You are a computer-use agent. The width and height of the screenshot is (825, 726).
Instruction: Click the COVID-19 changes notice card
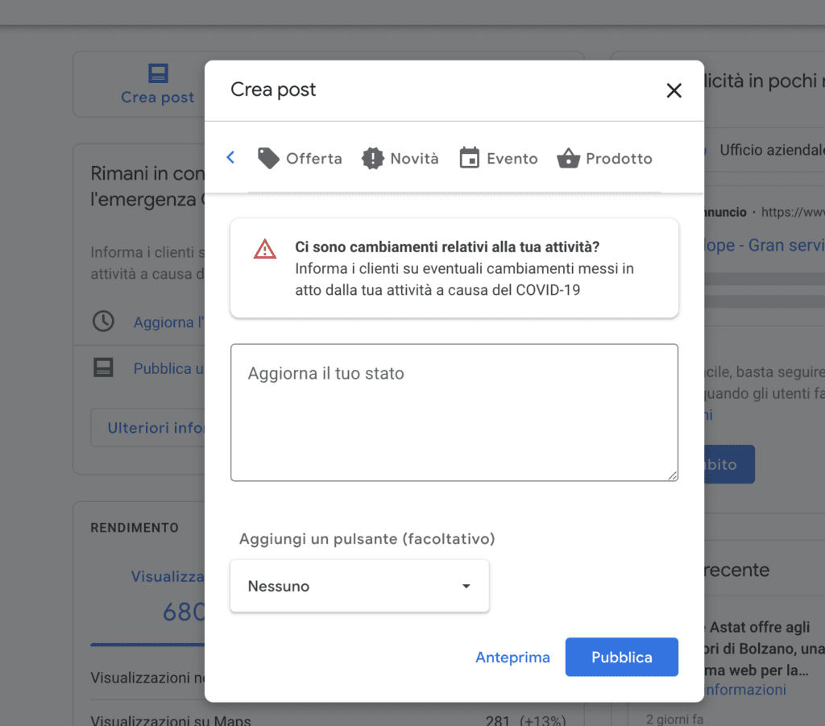[x=454, y=268]
